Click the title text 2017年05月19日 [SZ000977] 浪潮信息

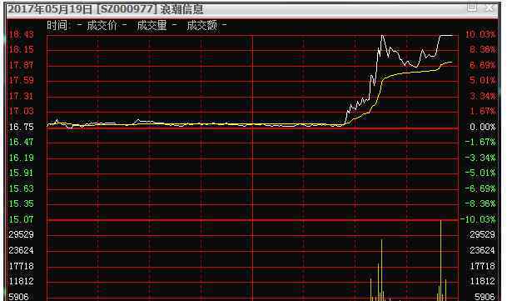click(106, 9)
